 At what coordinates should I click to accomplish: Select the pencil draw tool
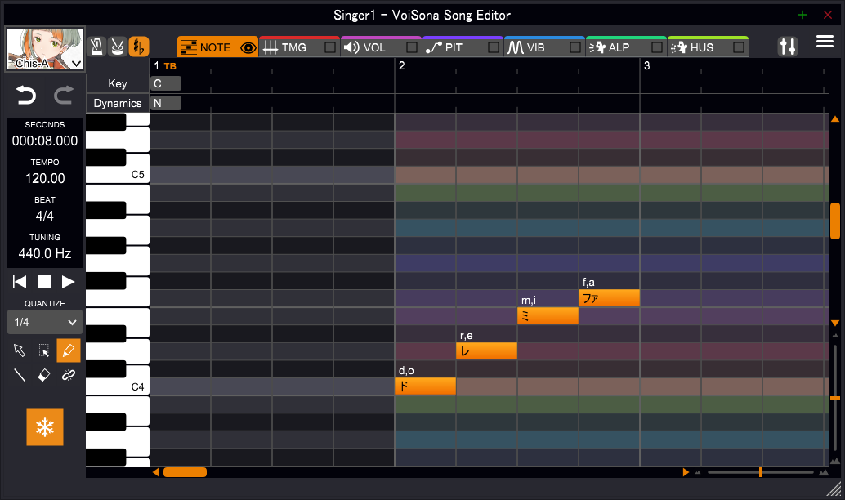(x=69, y=350)
